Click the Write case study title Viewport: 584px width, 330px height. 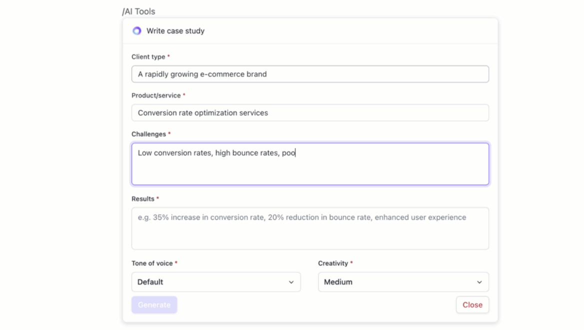(175, 31)
